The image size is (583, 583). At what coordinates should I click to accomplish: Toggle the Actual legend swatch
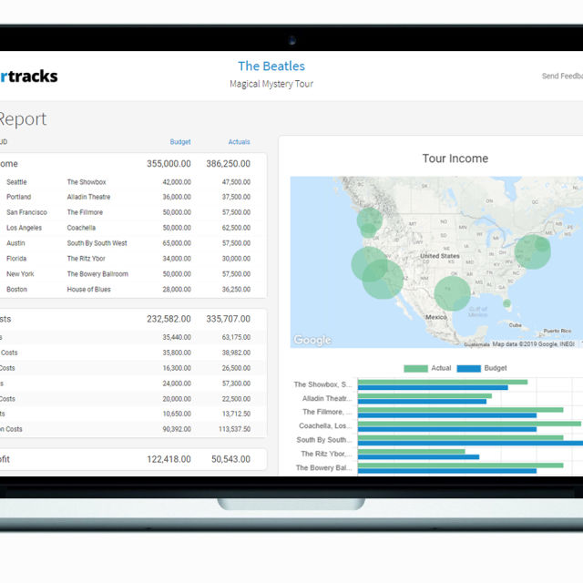415,368
